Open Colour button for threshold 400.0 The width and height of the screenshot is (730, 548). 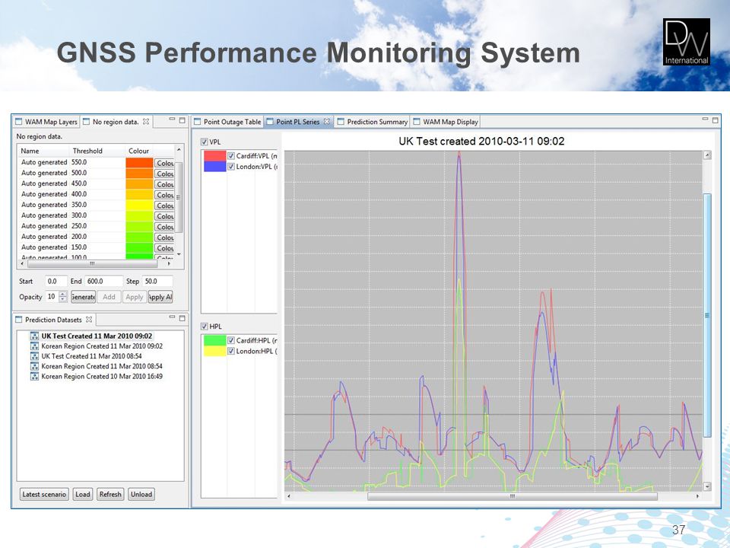coord(164,195)
